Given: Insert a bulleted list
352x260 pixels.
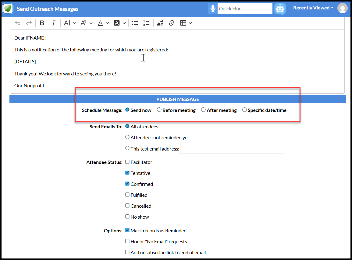Looking at the screenshot, I should (x=135, y=23).
